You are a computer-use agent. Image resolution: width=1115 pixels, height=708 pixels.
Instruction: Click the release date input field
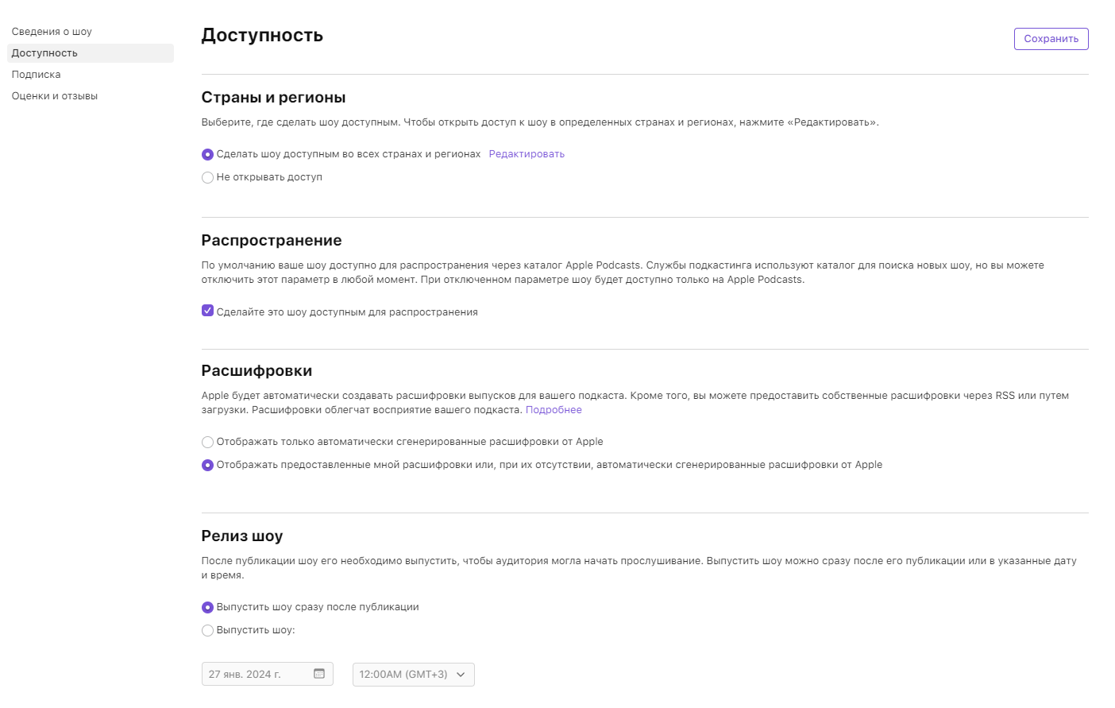(256, 675)
